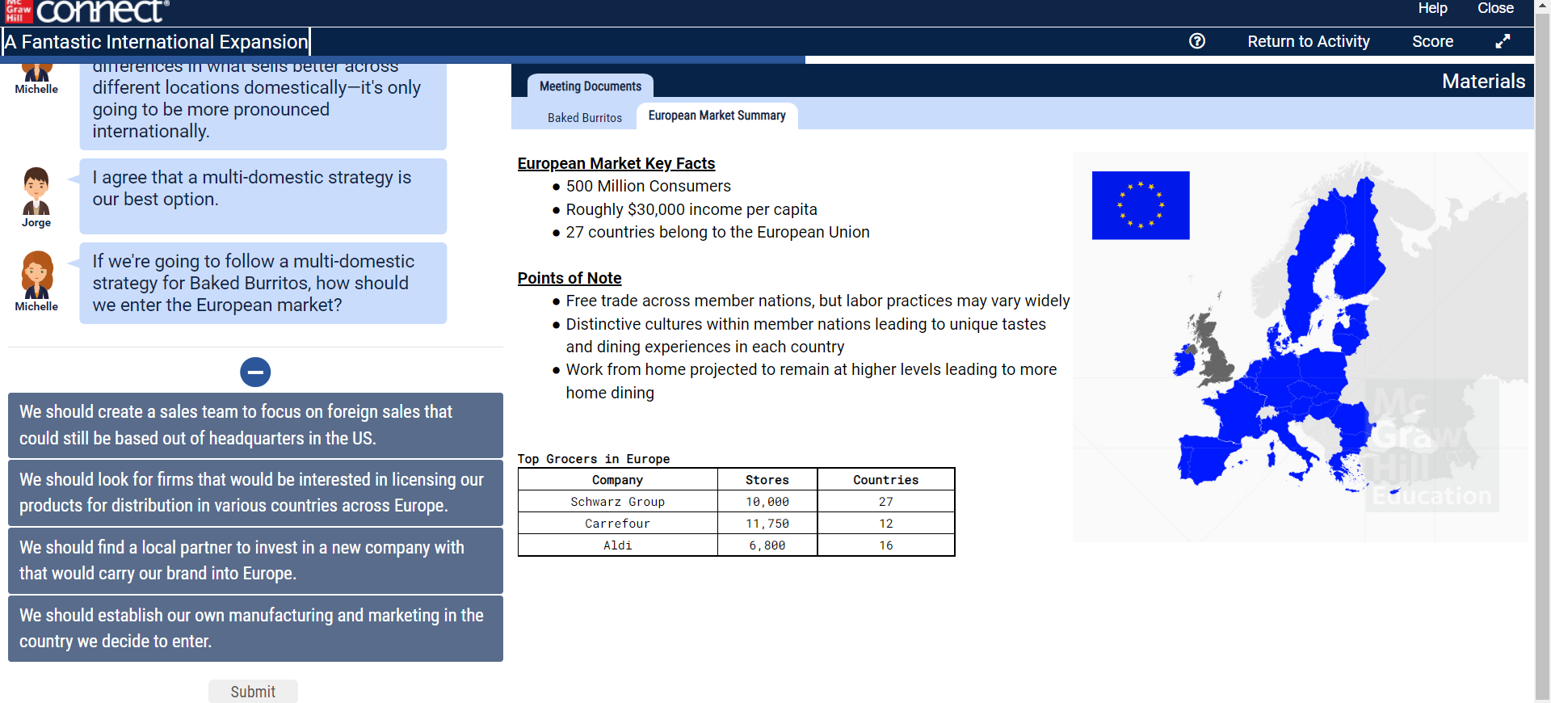Switch to the Baked Burritos tab
Viewport: 1551px width, 703px height.
(585, 118)
